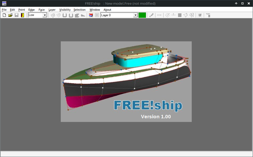Click the solid gray square face icon

coord(180,15)
